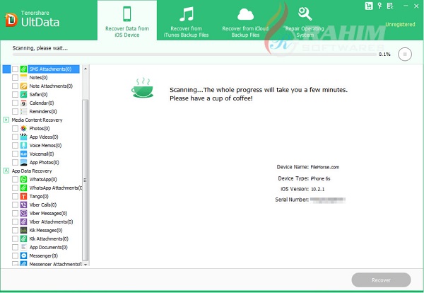
Task: Open Recover from iTunes Backup Files tab
Action: (x=187, y=21)
